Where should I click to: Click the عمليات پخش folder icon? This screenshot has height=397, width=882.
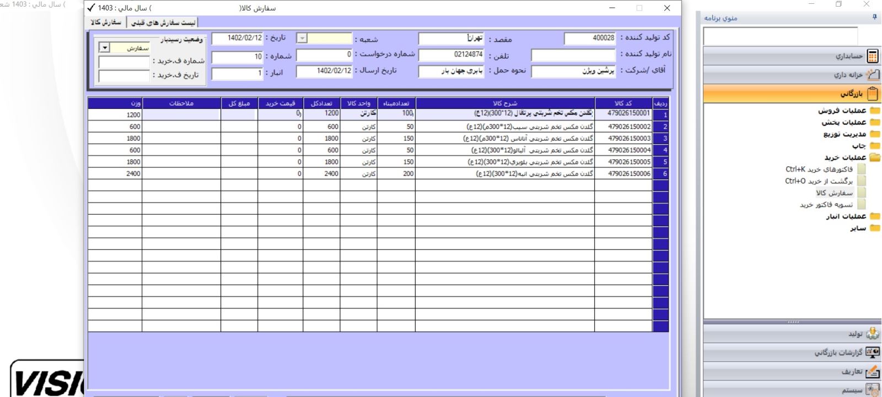(x=875, y=122)
